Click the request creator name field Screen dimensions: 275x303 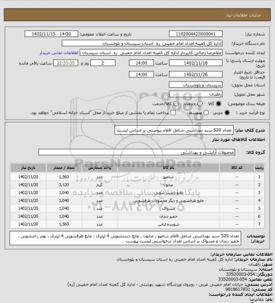(x=151, y=53)
